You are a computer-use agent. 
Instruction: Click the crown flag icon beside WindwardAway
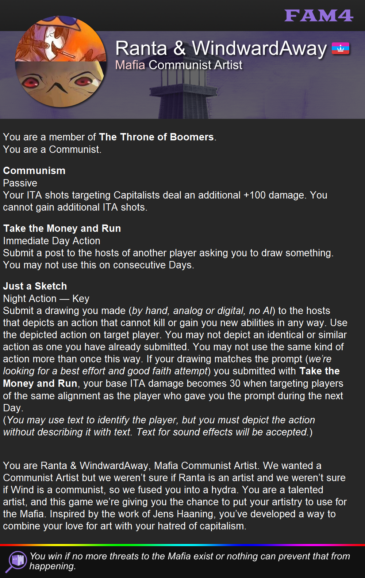(341, 48)
